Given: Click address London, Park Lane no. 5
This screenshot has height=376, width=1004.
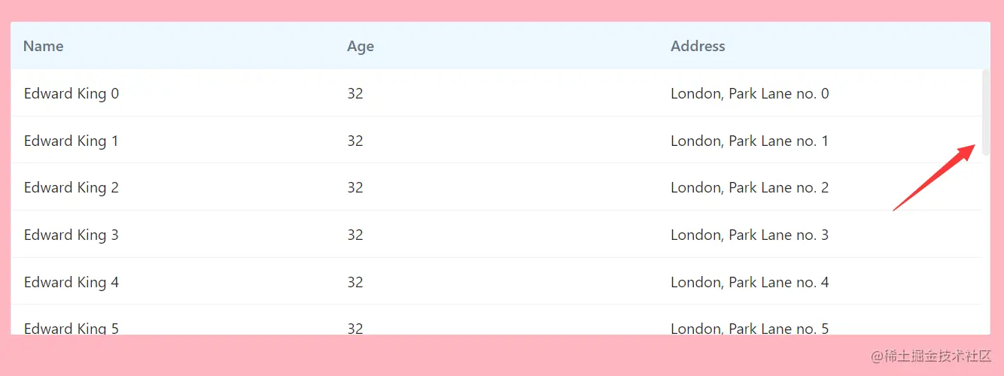Looking at the screenshot, I should [750, 328].
